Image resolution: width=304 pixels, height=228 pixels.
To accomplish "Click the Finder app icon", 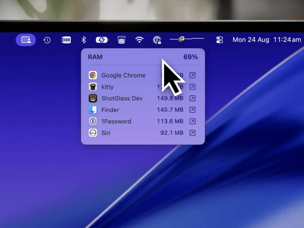I will pyautogui.click(x=93, y=110).
